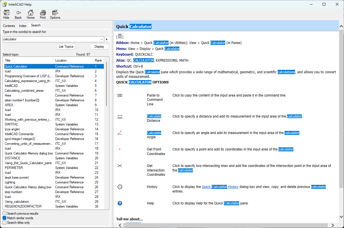Click the horizontal scroll right arrow
Image resolution: width=344 pixels, height=228 pixels.
pos(333,225)
